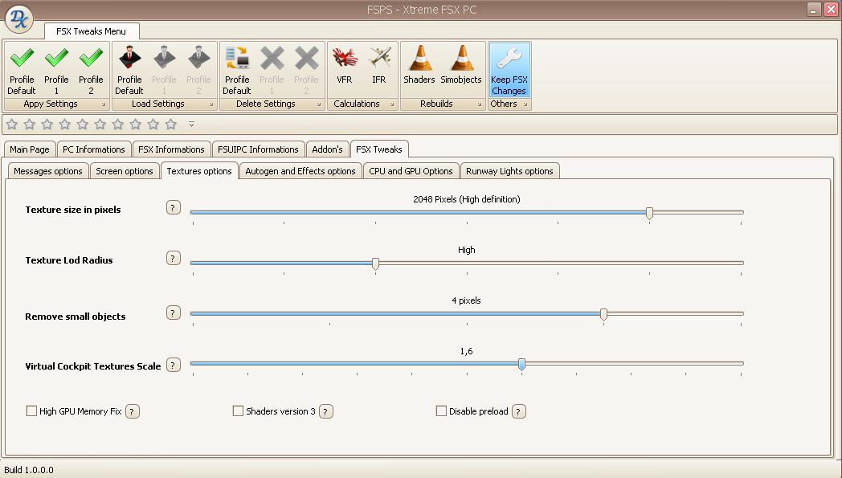The image size is (842, 478).
Task: Open help for Virtual Cockpit Textures Scale
Action: 173,366
